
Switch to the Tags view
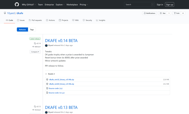(32, 29)
